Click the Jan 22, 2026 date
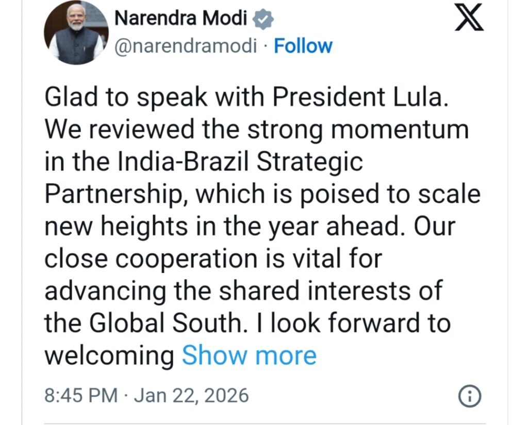This screenshot has height=425, width=528. click(x=192, y=396)
